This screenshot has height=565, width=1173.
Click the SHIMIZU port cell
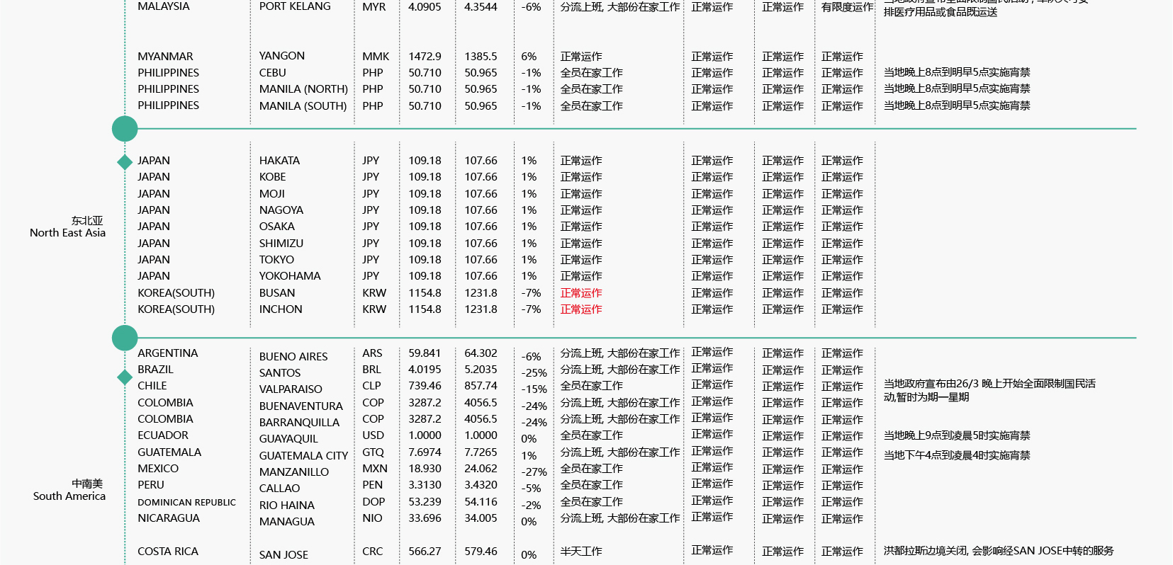281,244
